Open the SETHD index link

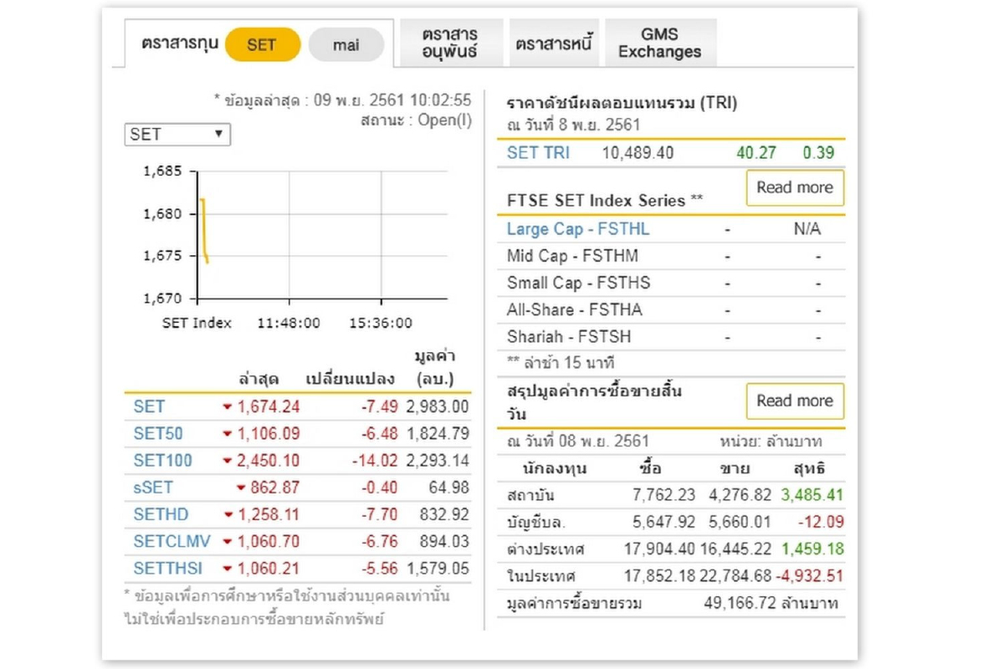[161, 514]
